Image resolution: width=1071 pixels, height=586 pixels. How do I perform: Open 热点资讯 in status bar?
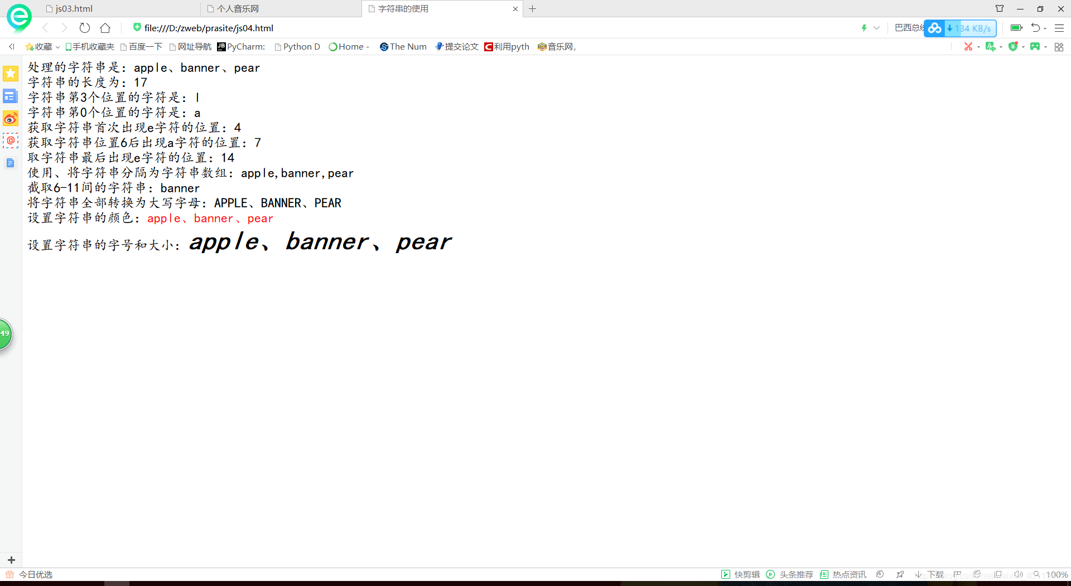pos(843,574)
